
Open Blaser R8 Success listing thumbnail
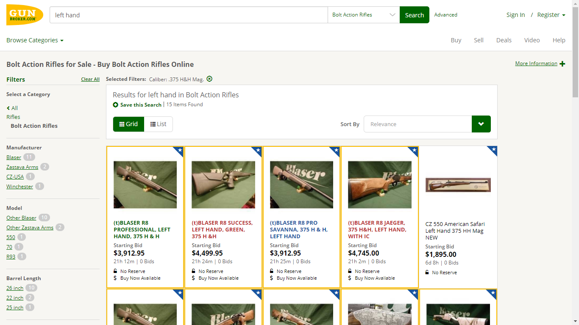(223, 185)
